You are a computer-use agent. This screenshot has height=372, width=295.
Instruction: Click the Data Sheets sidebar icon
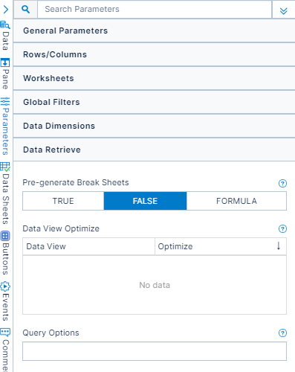click(x=5, y=167)
